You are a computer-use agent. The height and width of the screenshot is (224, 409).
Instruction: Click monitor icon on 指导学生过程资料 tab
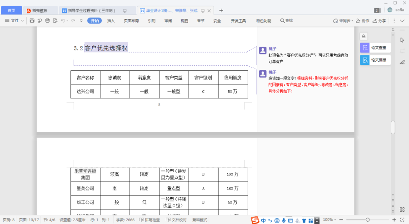125,11
